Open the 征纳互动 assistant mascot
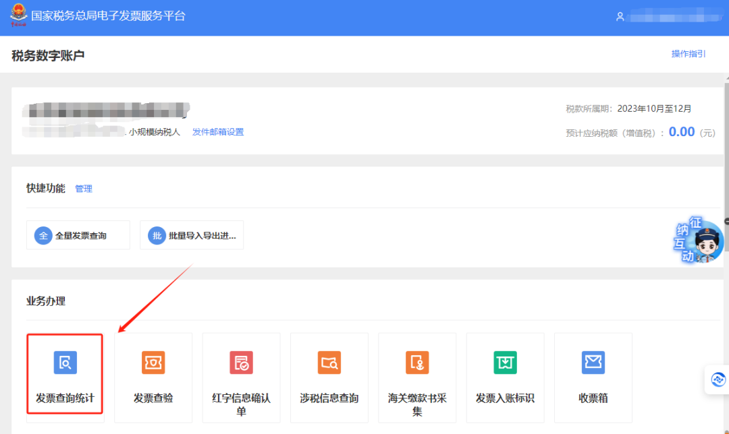This screenshot has height=434, width=729. (x=699, y=241)
